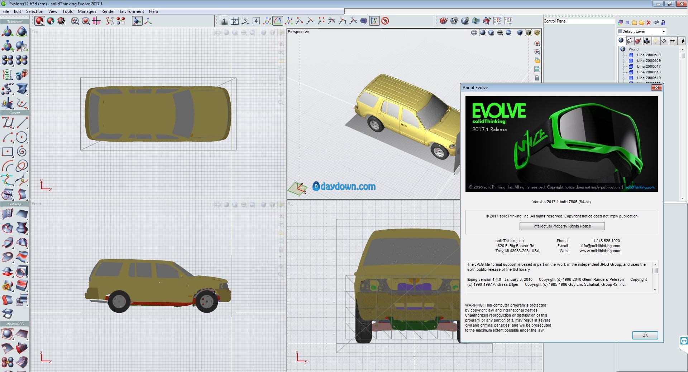Image resolution: width=688 pixels, height=372 pixels.
Task: Close the About Evolve dialog
Action: (656, 87)
